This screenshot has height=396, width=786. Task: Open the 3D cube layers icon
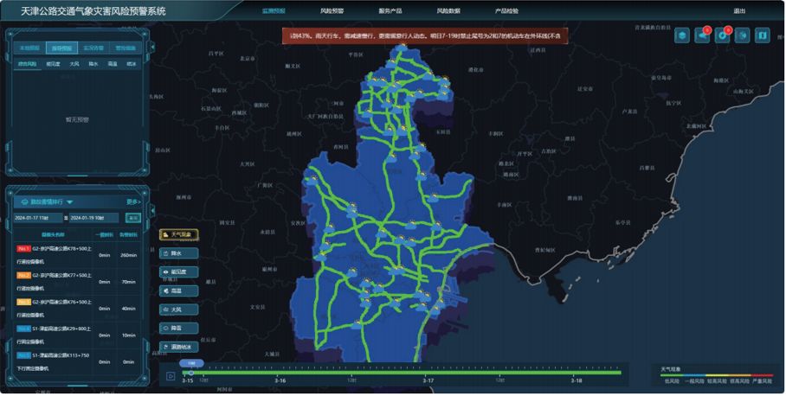pos(682,35)
